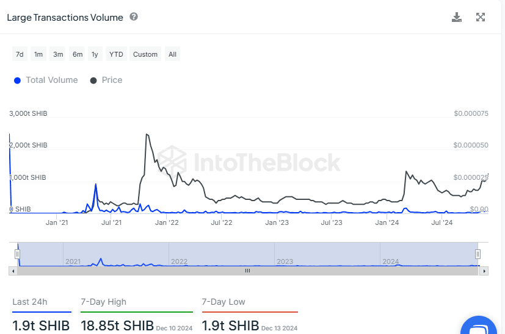Click the scrollbar right arrow
Viewport: 505px width, 334px height.
484,271
